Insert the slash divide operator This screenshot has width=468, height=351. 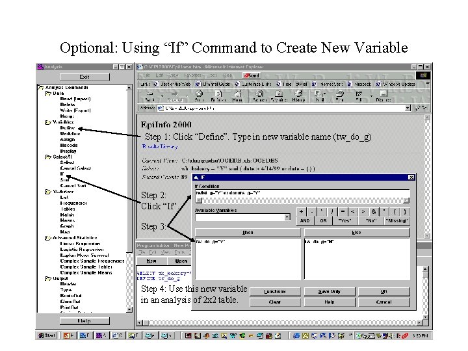(332, 212)
